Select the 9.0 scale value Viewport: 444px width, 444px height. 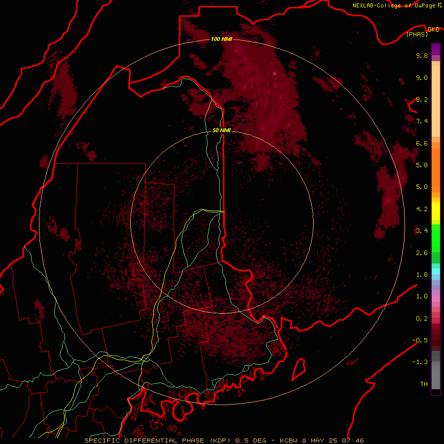(422, 77)
